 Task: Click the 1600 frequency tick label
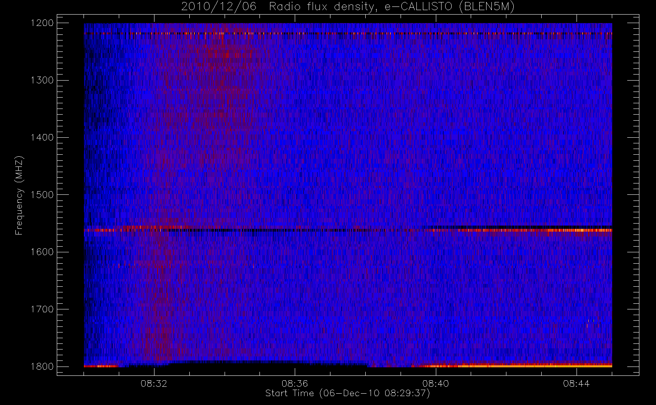click(42, 252)
